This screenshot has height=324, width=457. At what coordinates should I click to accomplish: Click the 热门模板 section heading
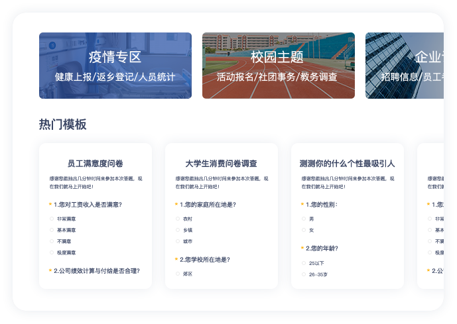click(x=63, y=125)
